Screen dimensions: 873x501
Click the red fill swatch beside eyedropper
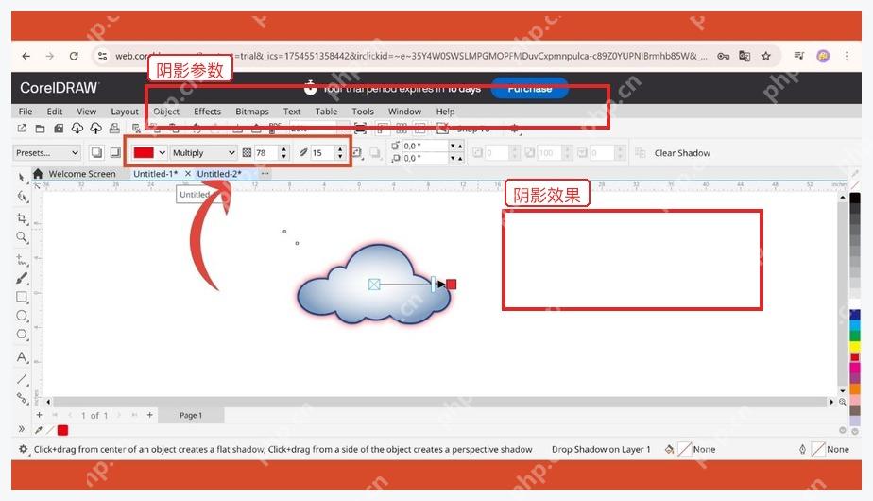[62, 430]
